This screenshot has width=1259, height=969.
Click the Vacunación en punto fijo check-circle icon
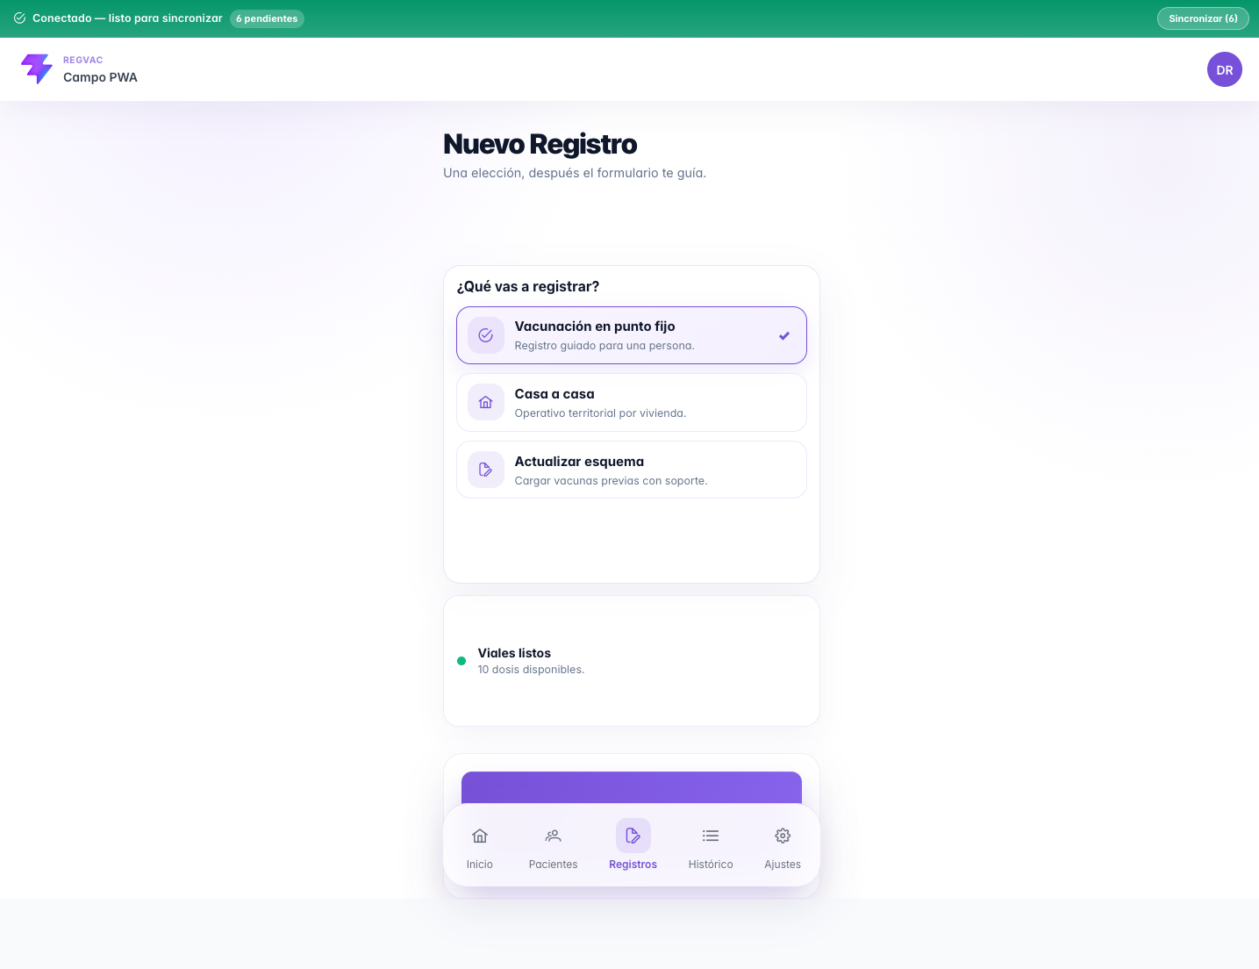(485, 335)
